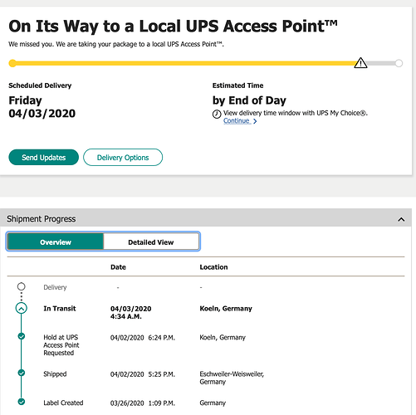Follow the Continue link for My Choice
Screen dimensions: 416x415
[237, 121]
